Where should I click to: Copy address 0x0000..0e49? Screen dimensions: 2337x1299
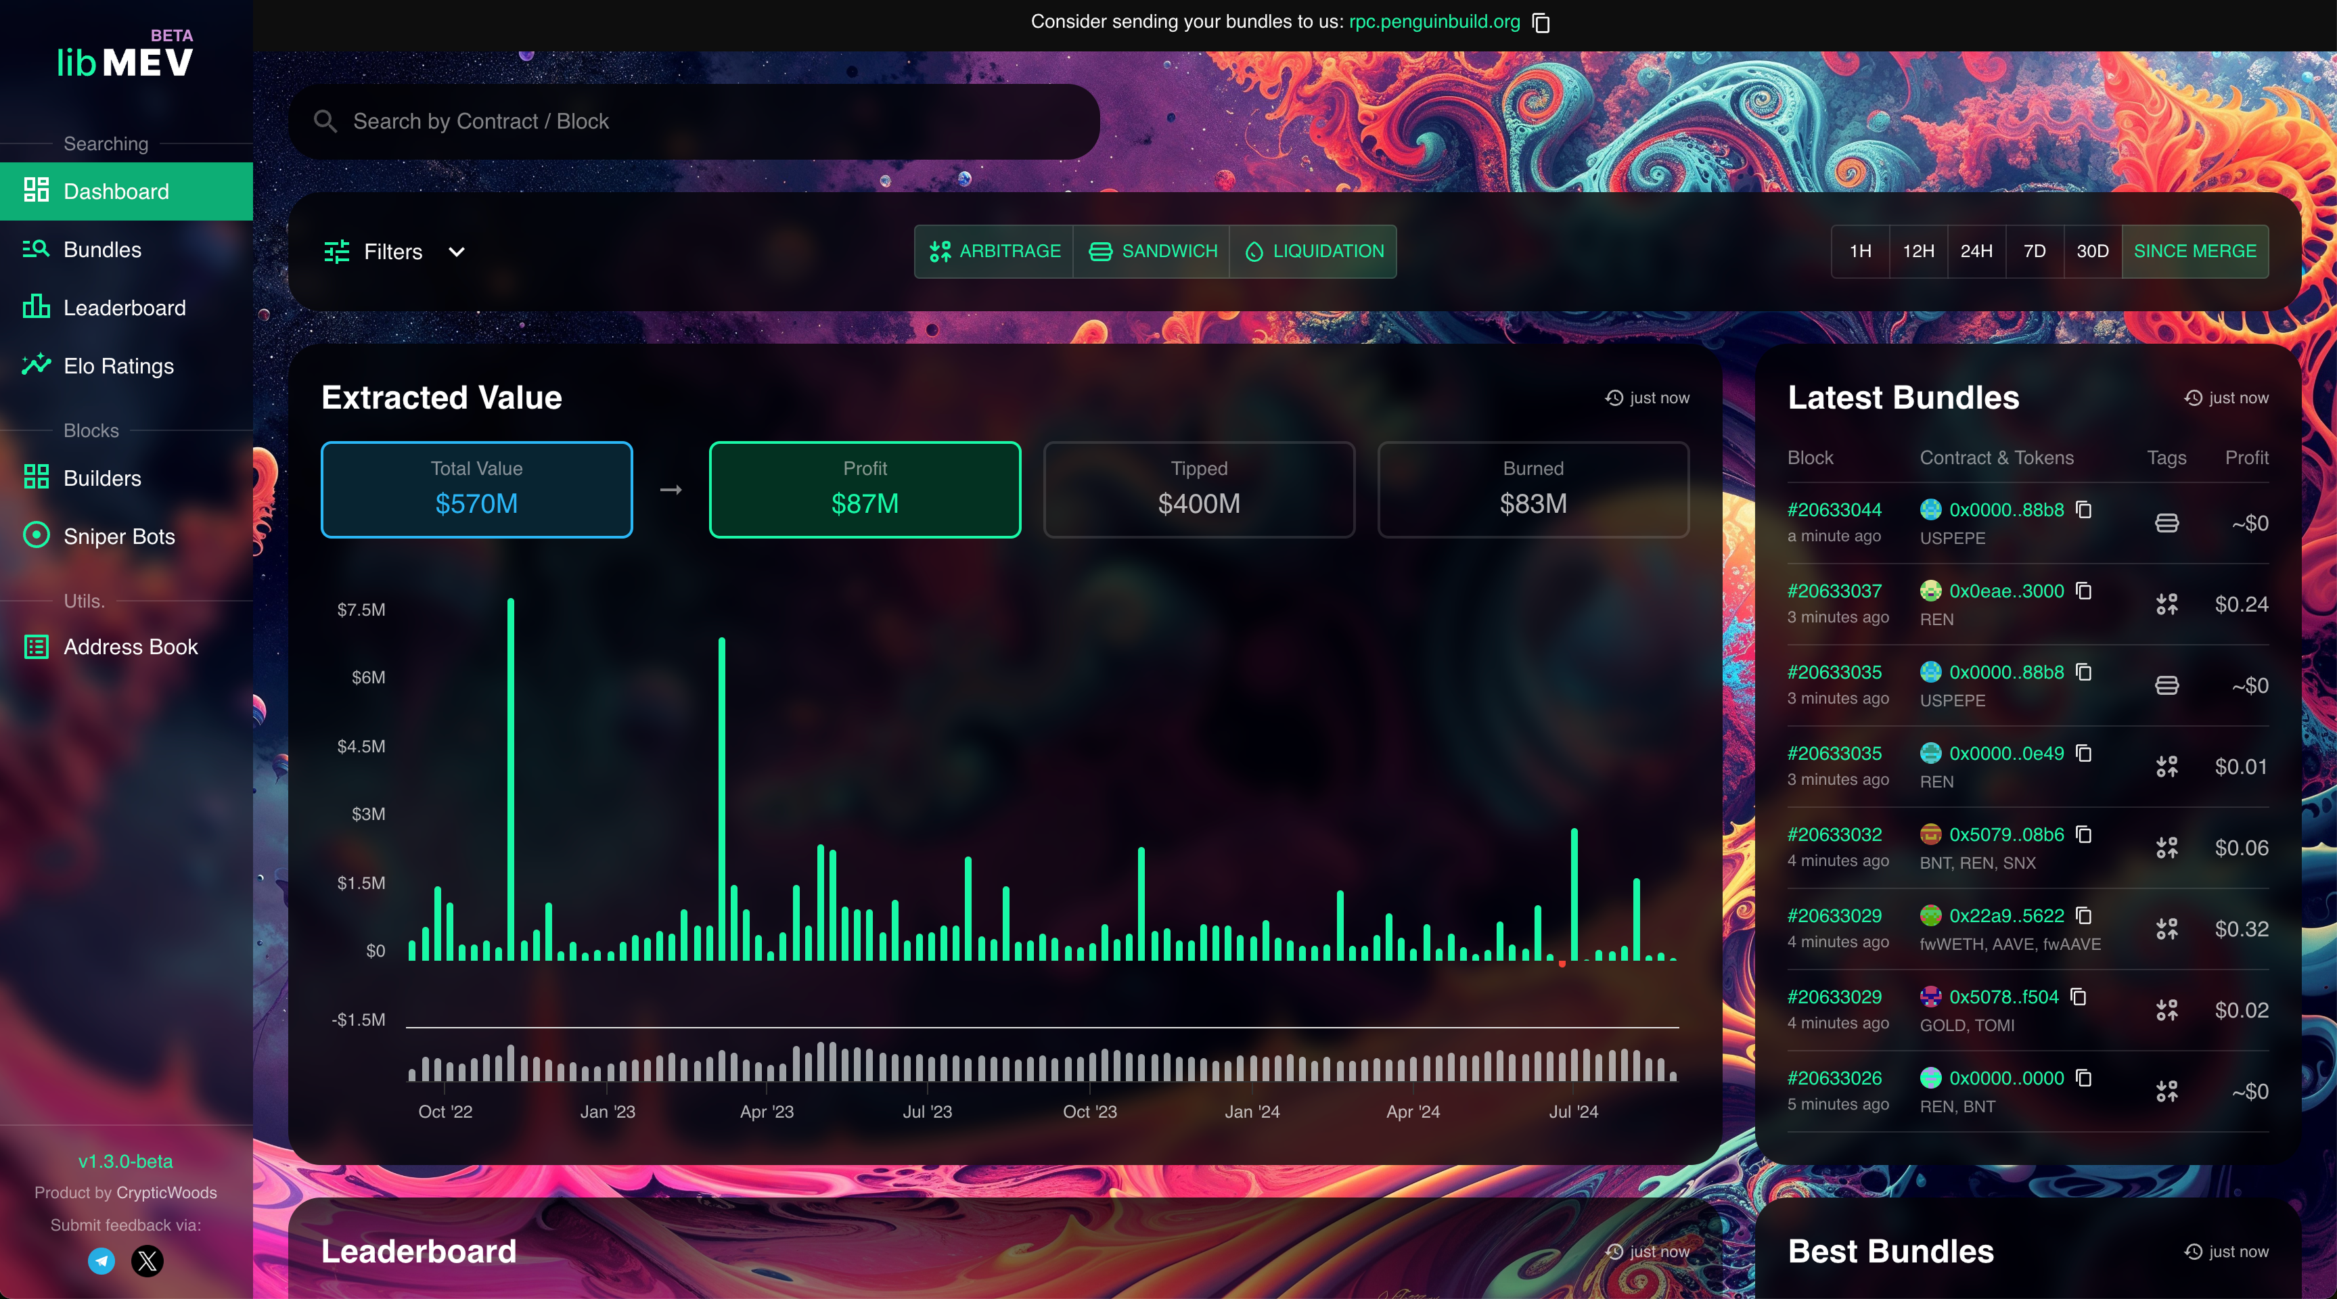(2084, 754)
